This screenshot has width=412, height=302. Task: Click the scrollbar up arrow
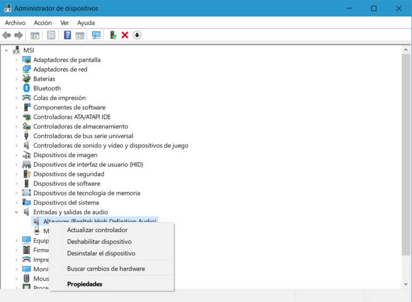click(406, 49)
